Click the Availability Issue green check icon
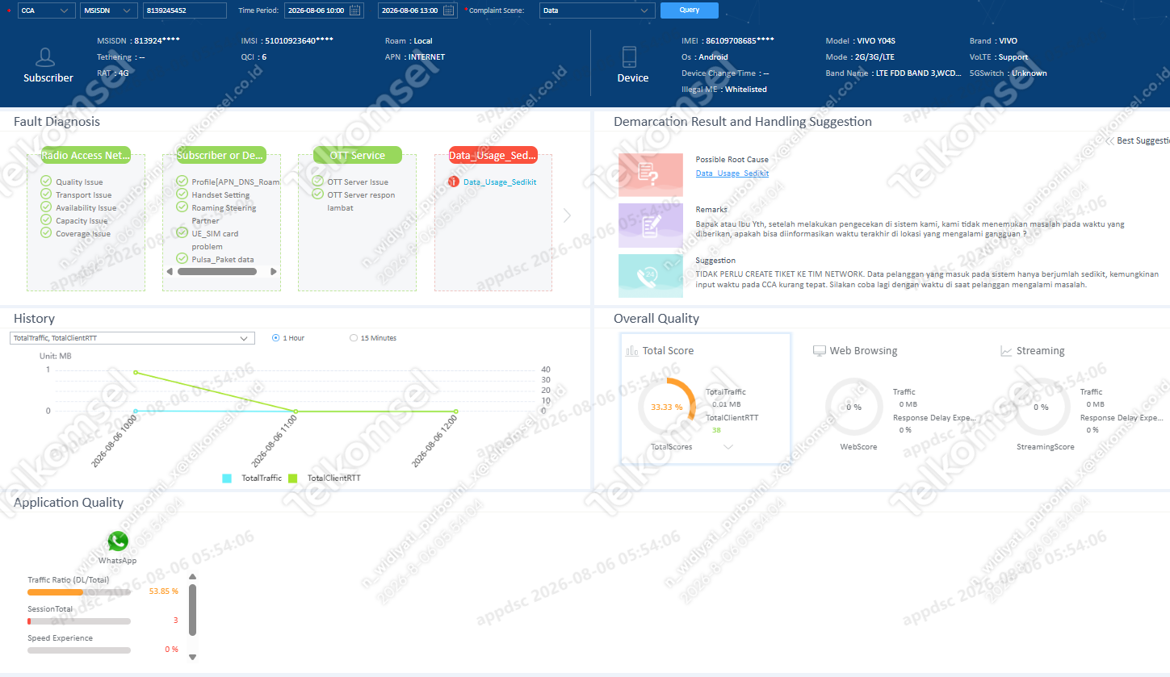This screenshot has height=677, width=1170. coord(46,207)
